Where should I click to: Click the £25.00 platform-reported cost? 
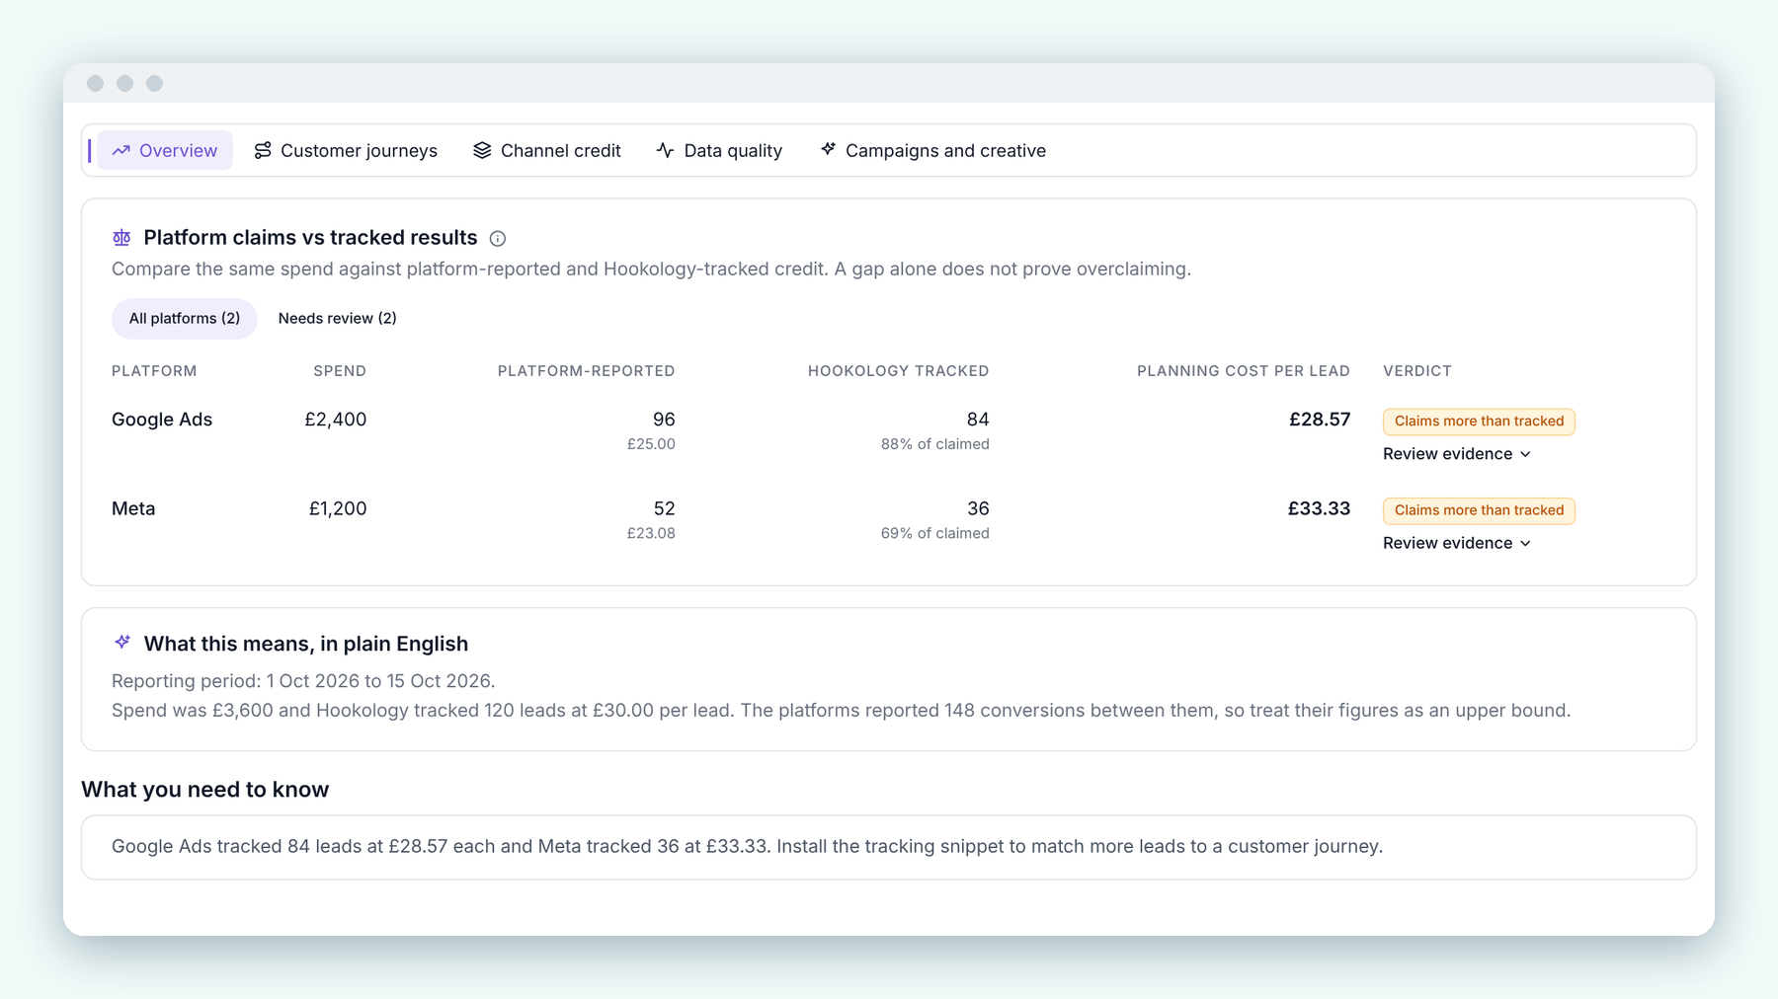652,444
